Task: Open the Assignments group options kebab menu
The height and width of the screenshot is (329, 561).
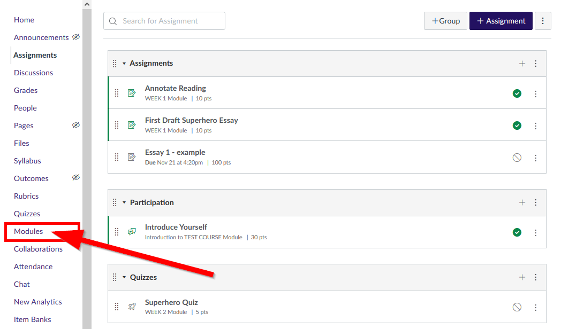Action: pyautogui.click(x=535, y=63)
